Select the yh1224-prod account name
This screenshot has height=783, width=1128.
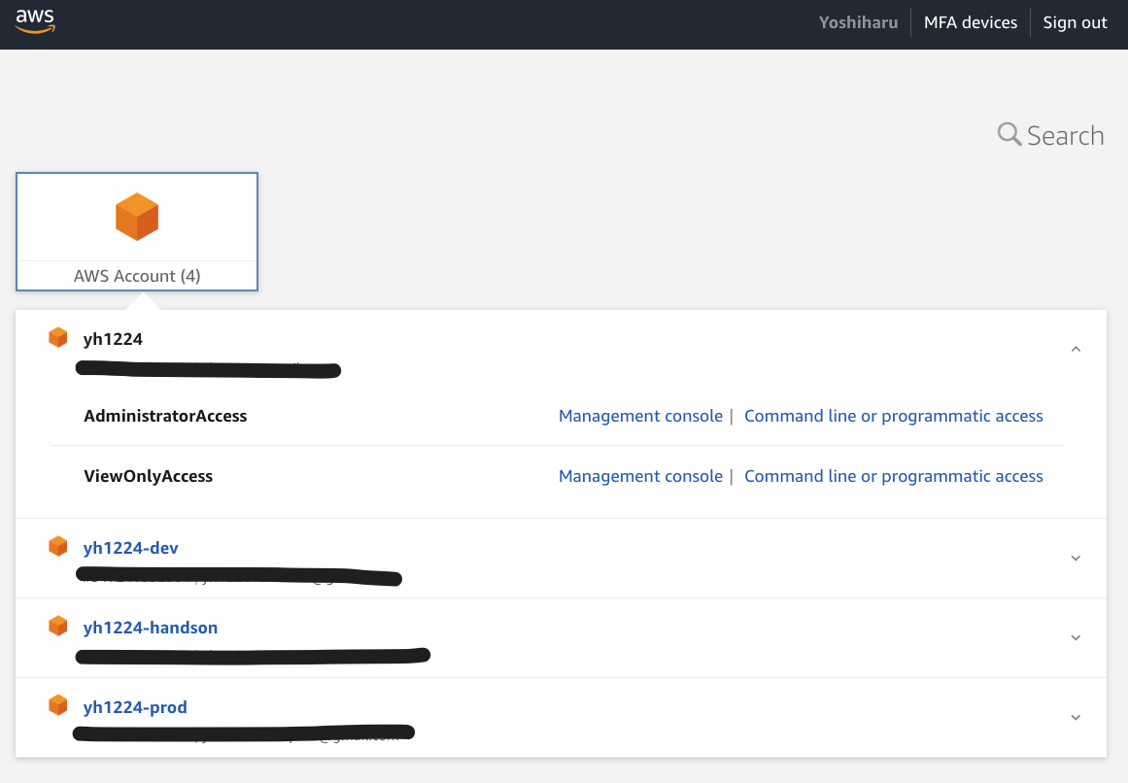[135, 706]
